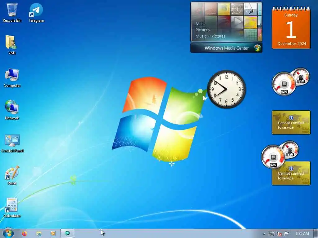Click the upper RAM 32% meter dial
The width and height of the screenshot is (318, 238).
[x=301, y=77]
